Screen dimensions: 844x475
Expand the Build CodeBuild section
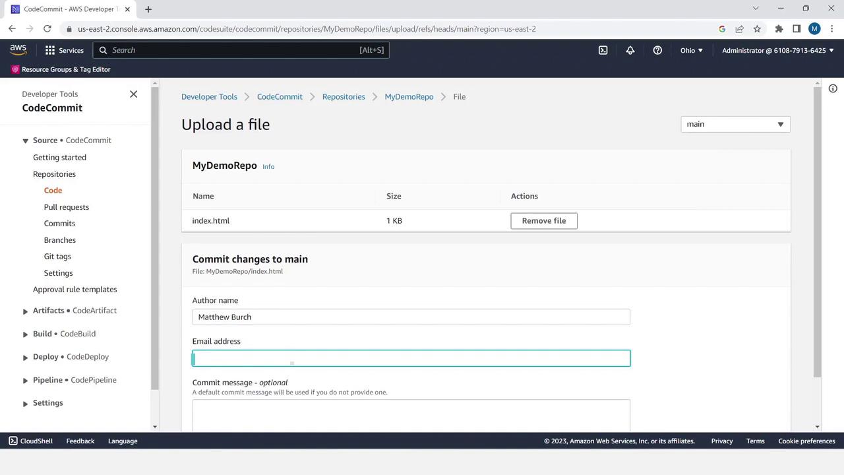tap(25, 334)
